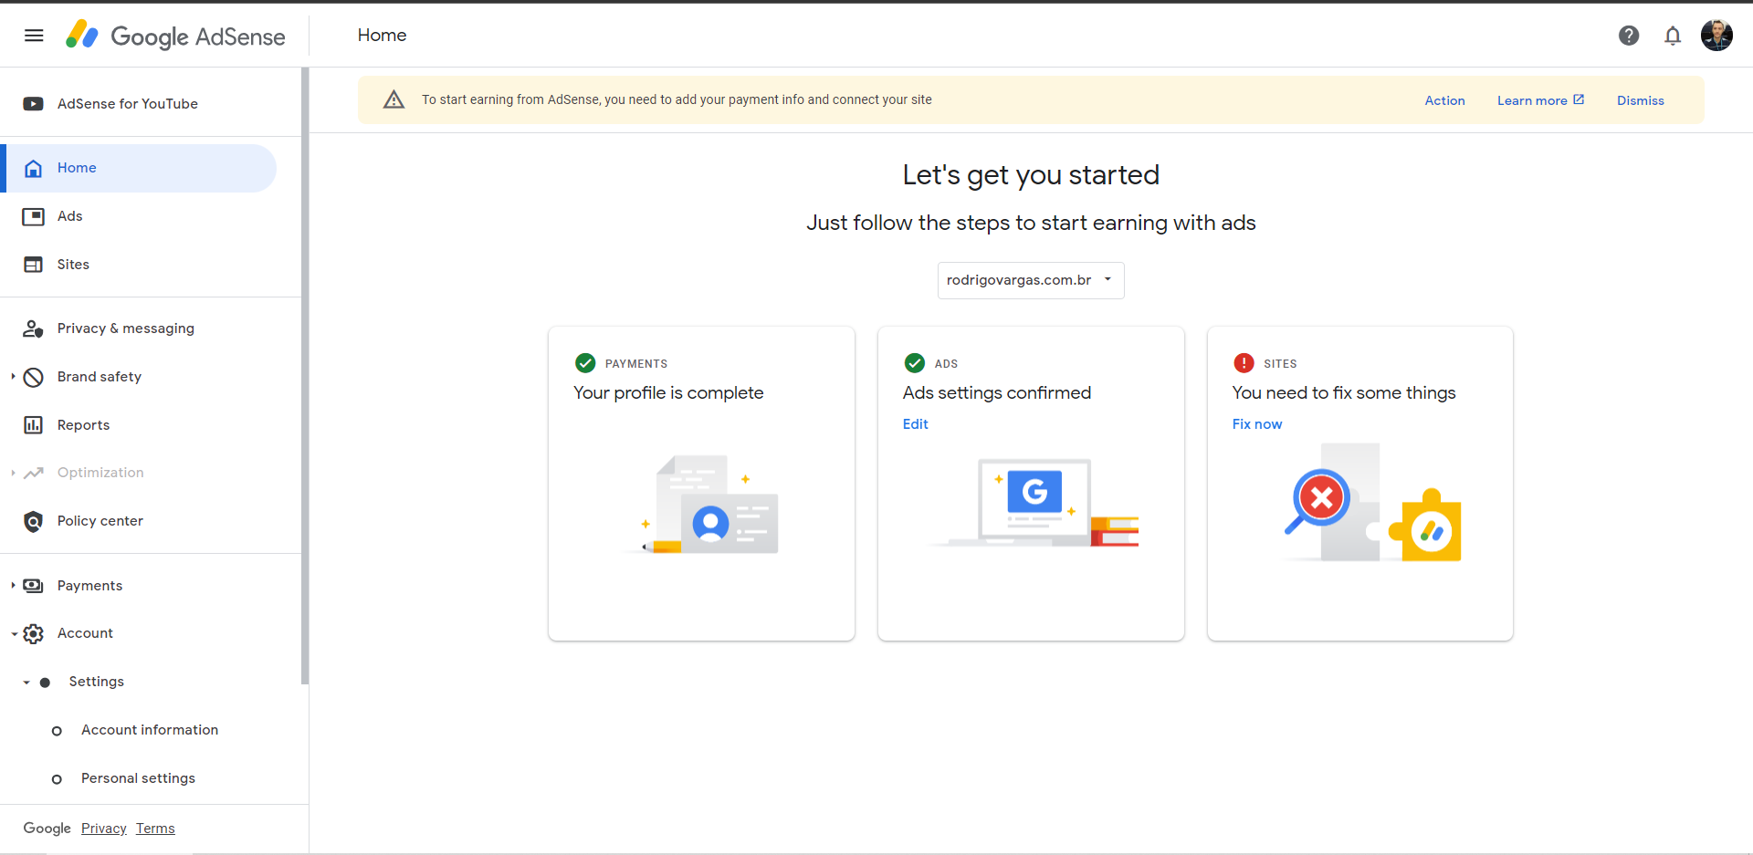Click the Payments money icon
This screenshot has width=1753, height=855.
point(34,586)
